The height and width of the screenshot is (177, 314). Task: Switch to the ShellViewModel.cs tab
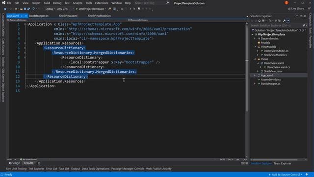99,16
